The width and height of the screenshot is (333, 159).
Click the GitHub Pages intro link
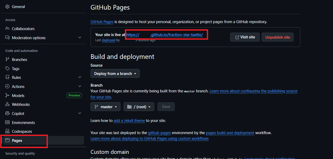102,22
